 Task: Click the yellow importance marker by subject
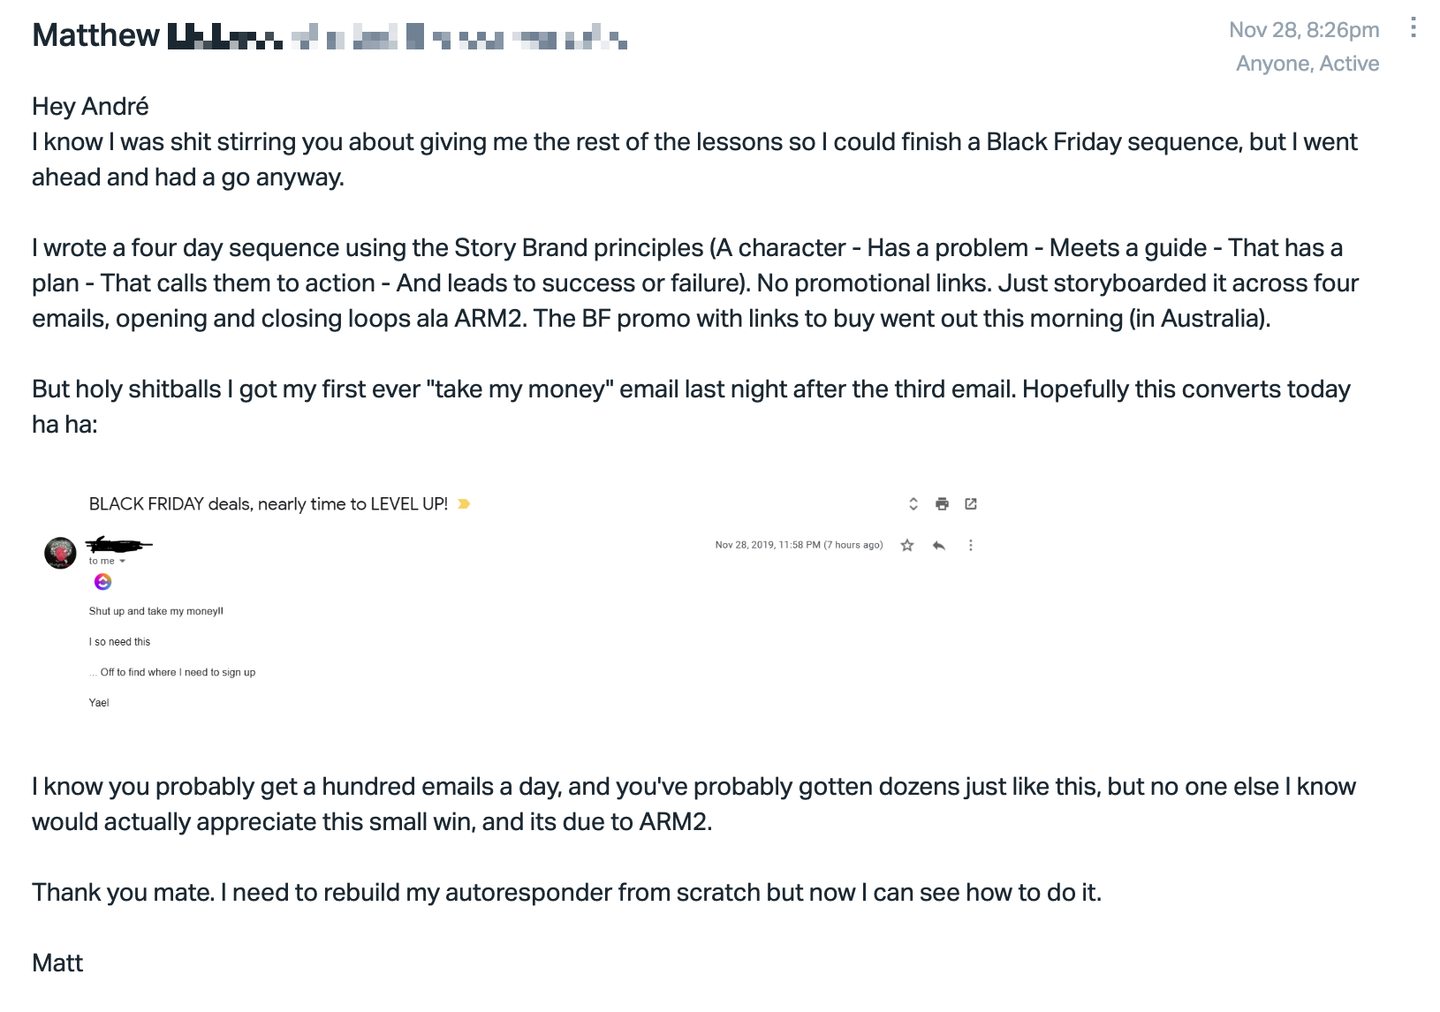(x=464, y=504)
